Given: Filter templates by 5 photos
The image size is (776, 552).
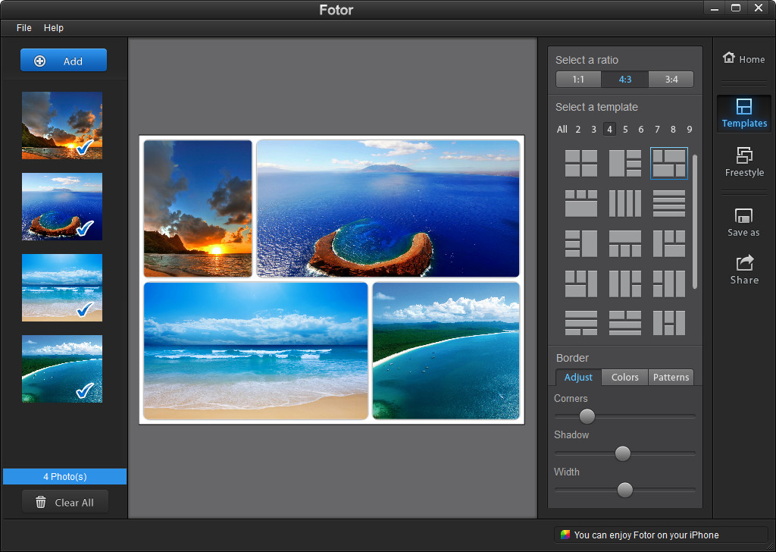Looking at the screenshot, I should (625, 130).
